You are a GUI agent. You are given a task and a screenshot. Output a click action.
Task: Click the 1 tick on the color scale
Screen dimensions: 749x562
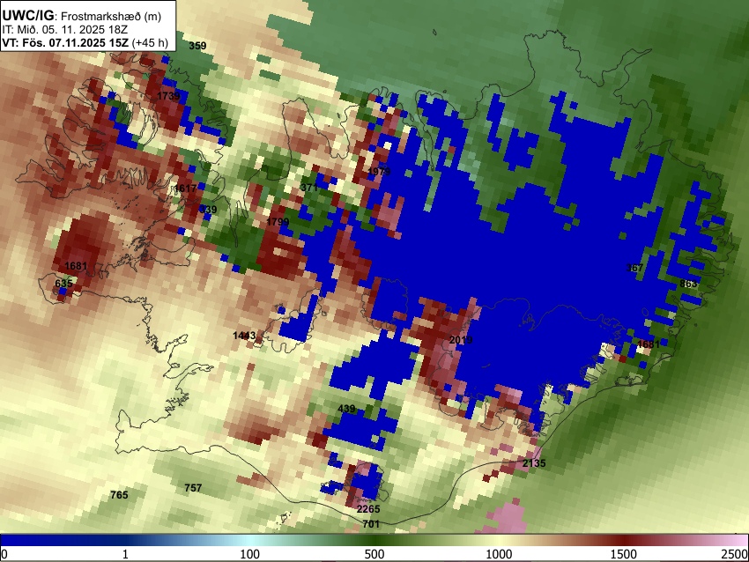(x=125, y=554)
